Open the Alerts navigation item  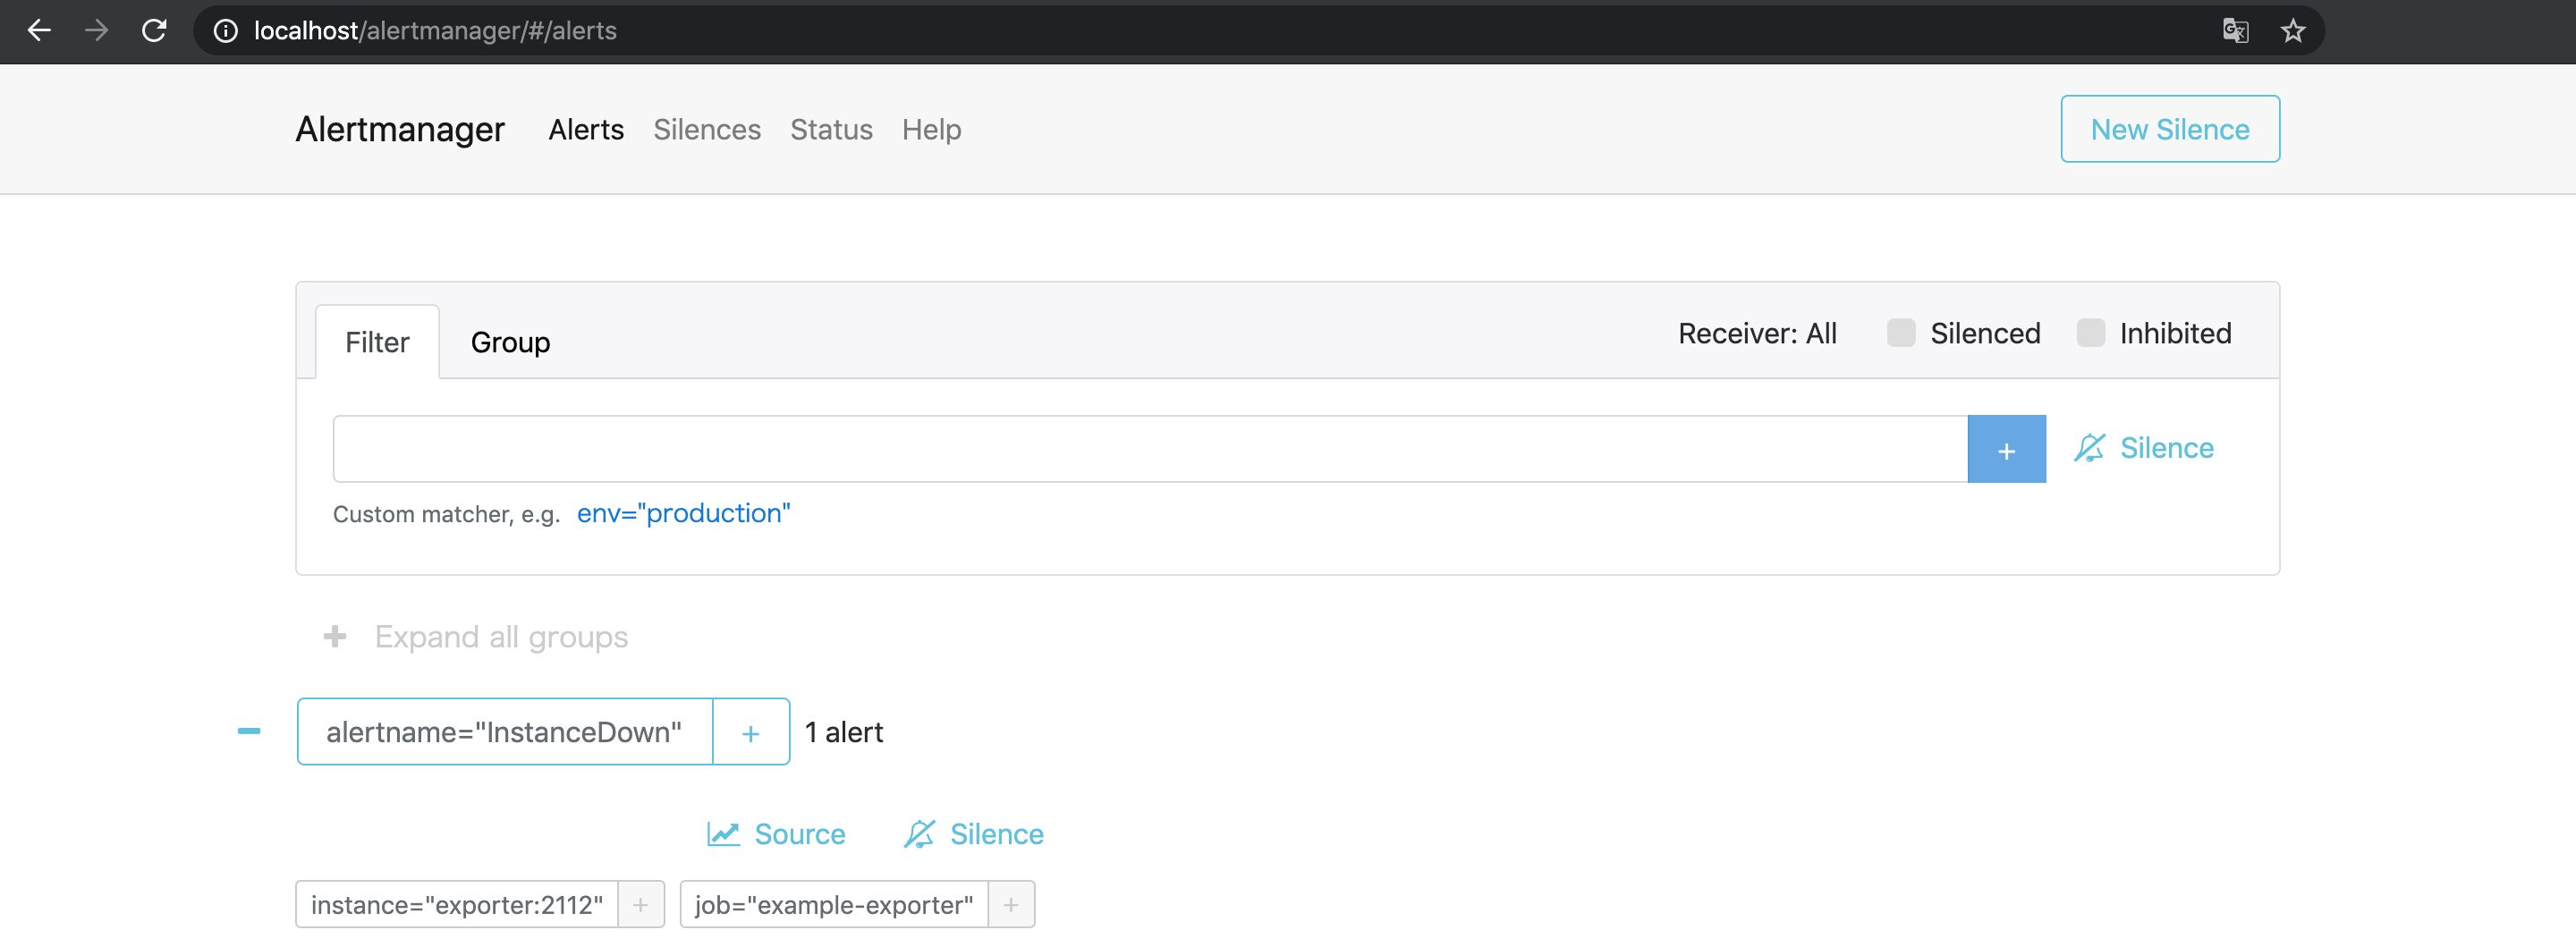586,129
